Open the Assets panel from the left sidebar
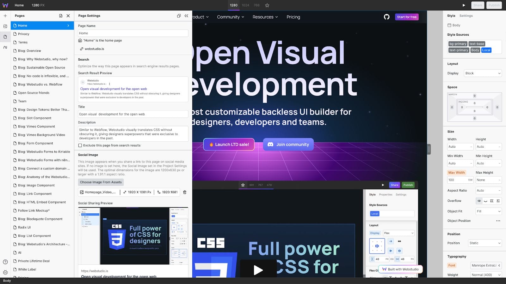 [x=5, y=27]
